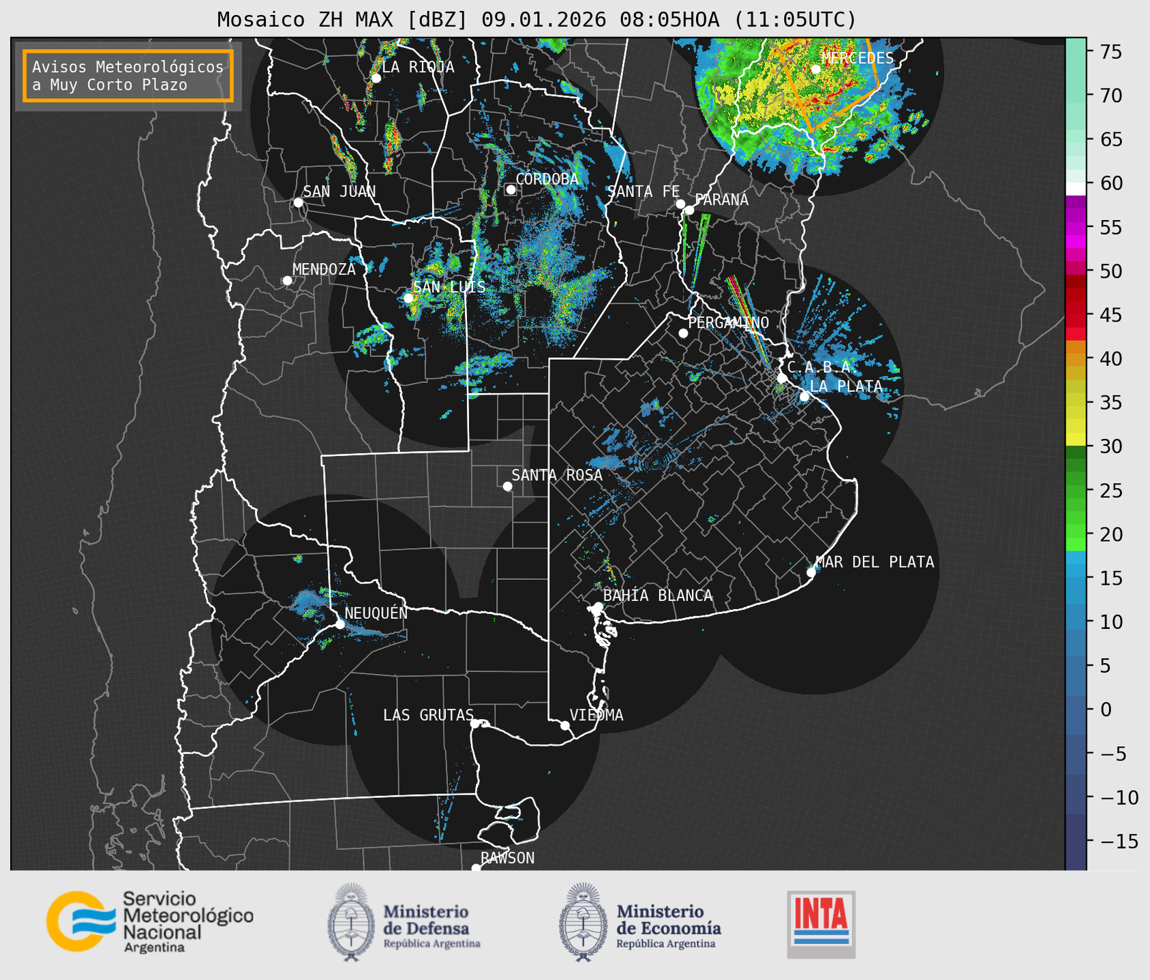
Task: Click the PERGAMINO city marker
Action: [x=683, y=333]
